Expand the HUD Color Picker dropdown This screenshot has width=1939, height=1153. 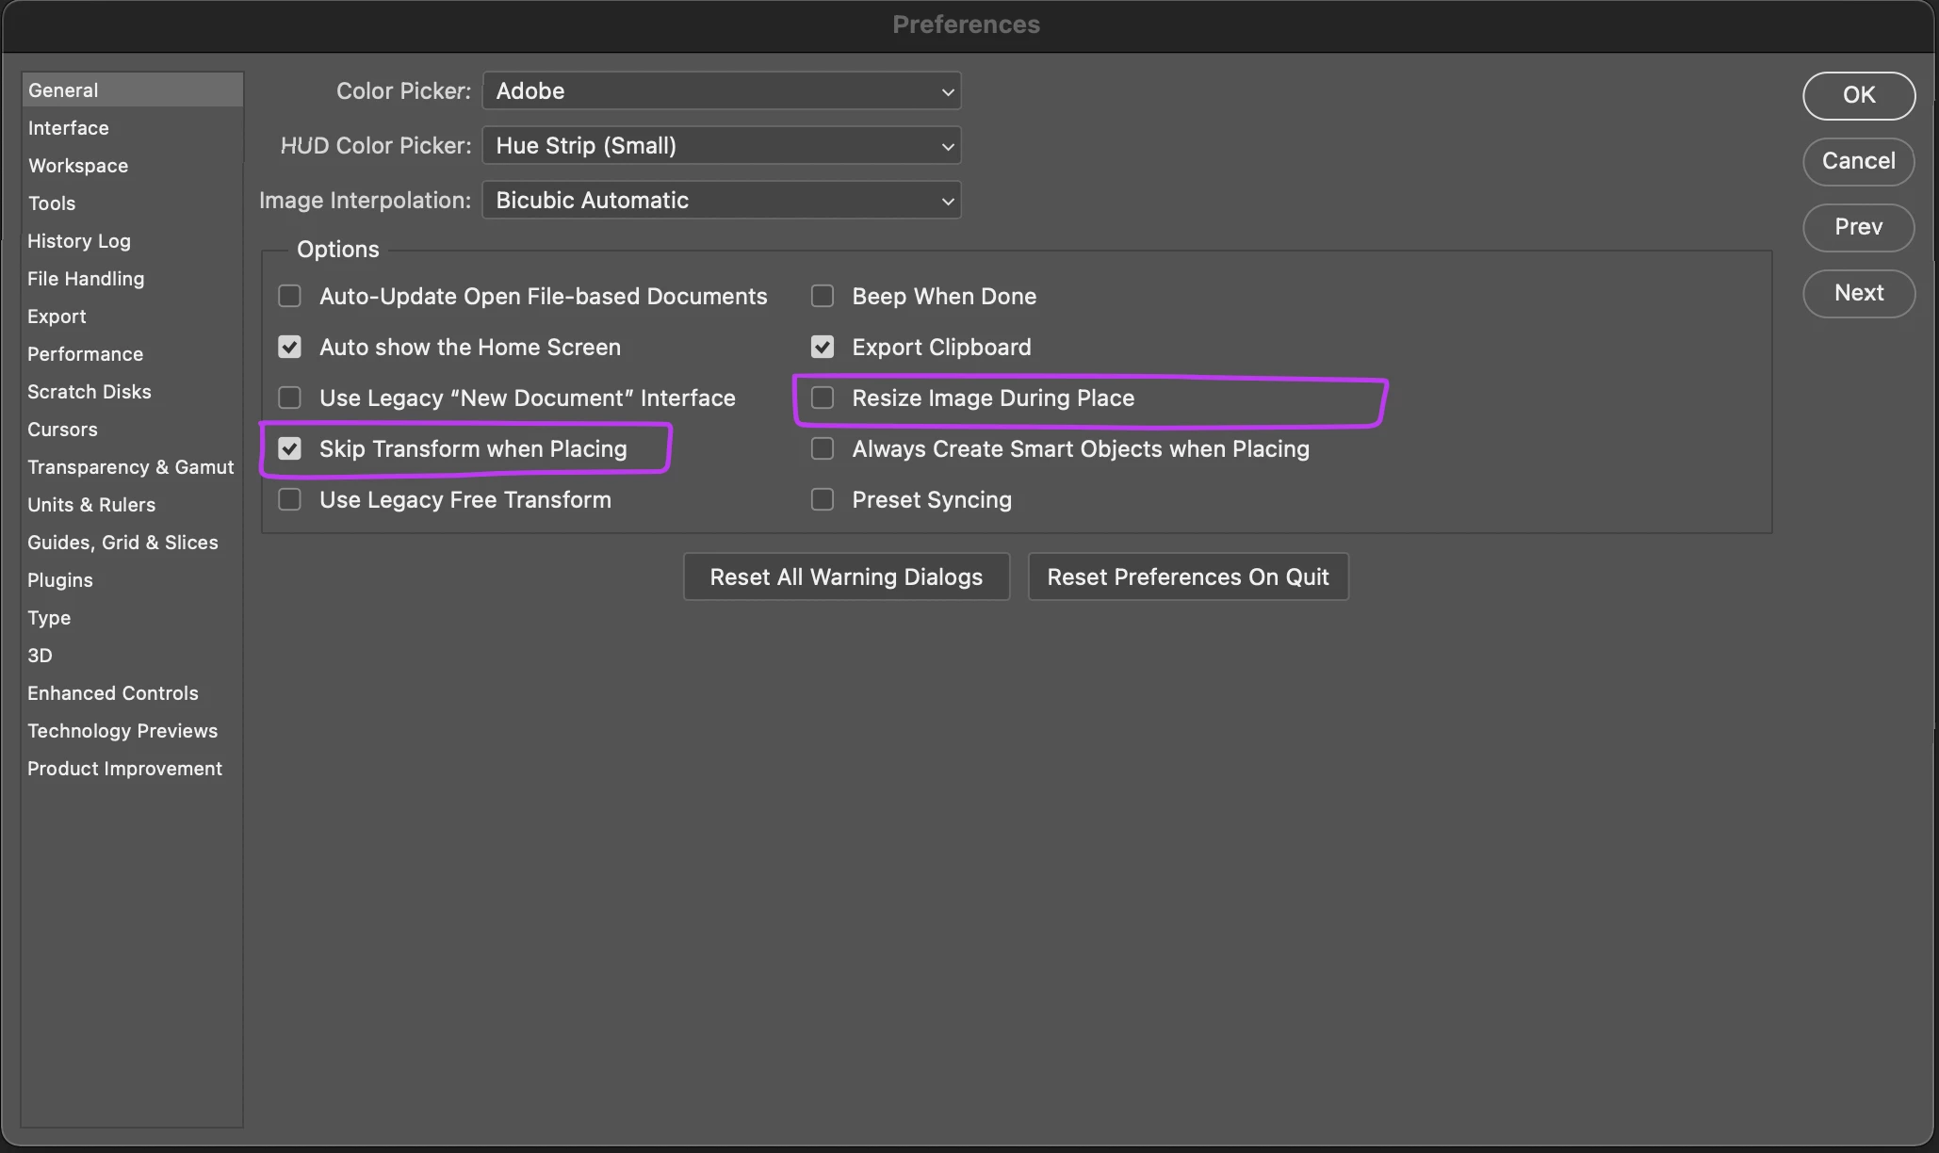(722, 146)
